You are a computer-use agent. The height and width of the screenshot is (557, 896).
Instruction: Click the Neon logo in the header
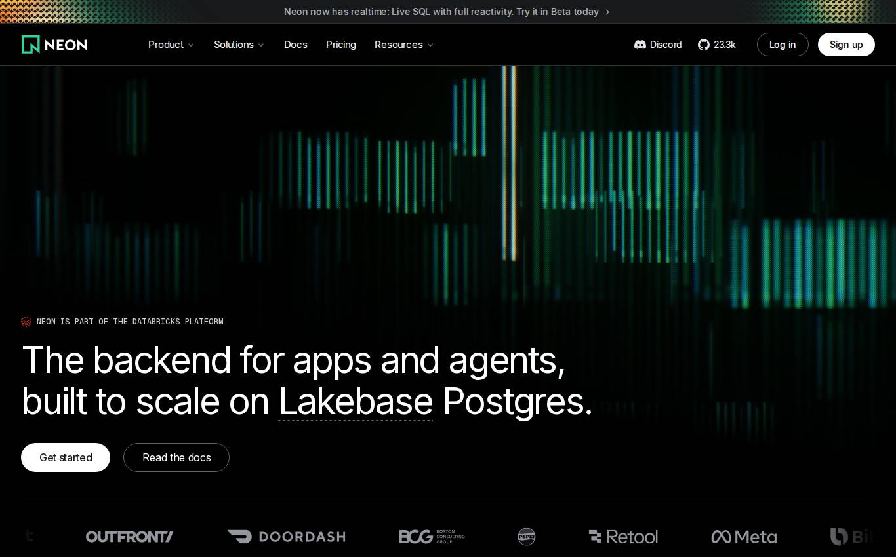coord(54,45)
